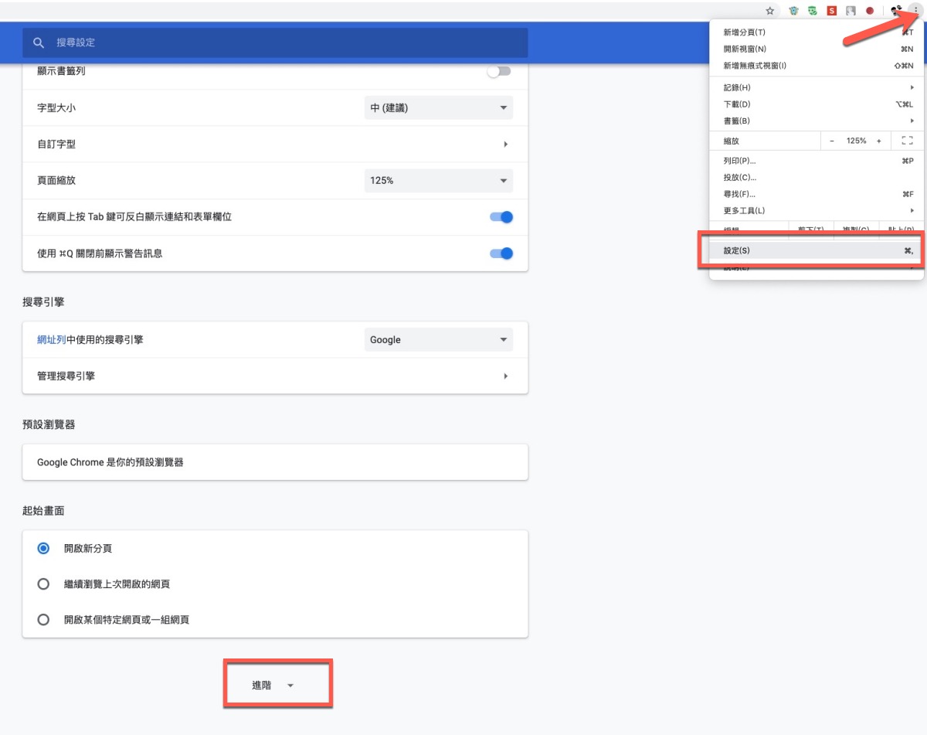Click the red S extension icon

(x=832, y=11)
